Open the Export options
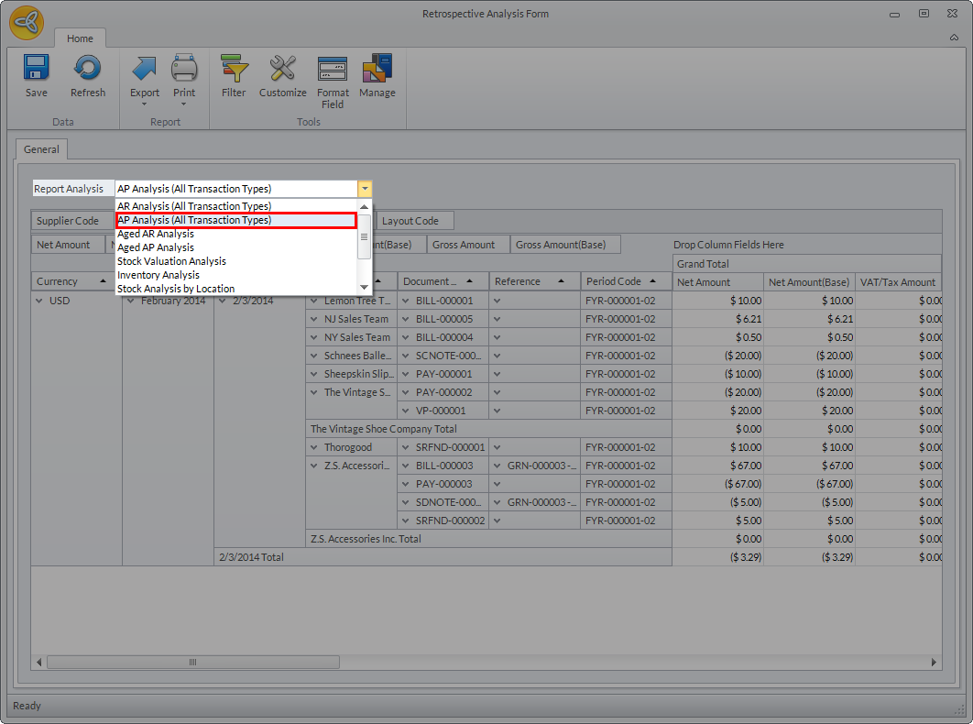The image size is (973, 724). (x=145, y=76)
